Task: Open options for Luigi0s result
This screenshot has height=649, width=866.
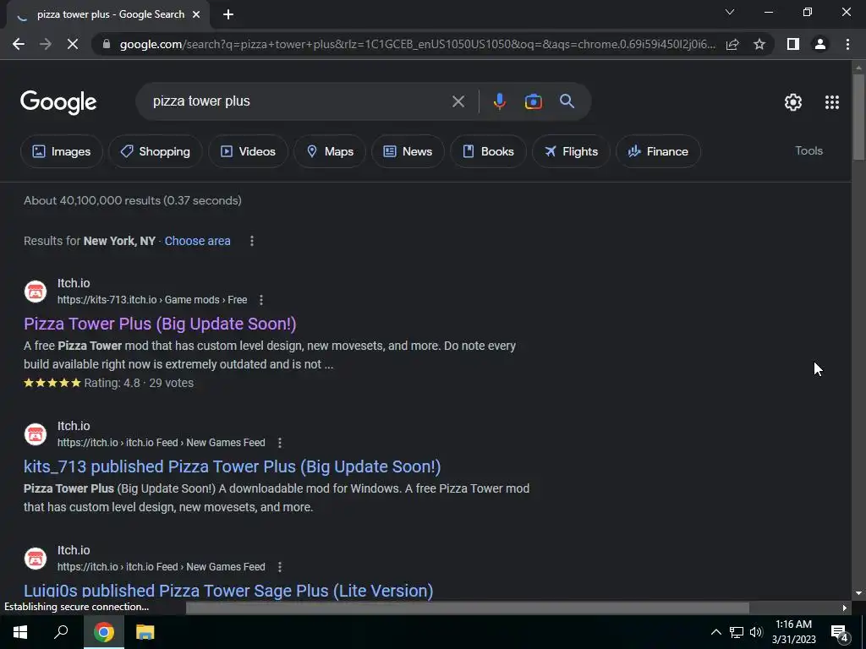Action: tap(279, 567)
